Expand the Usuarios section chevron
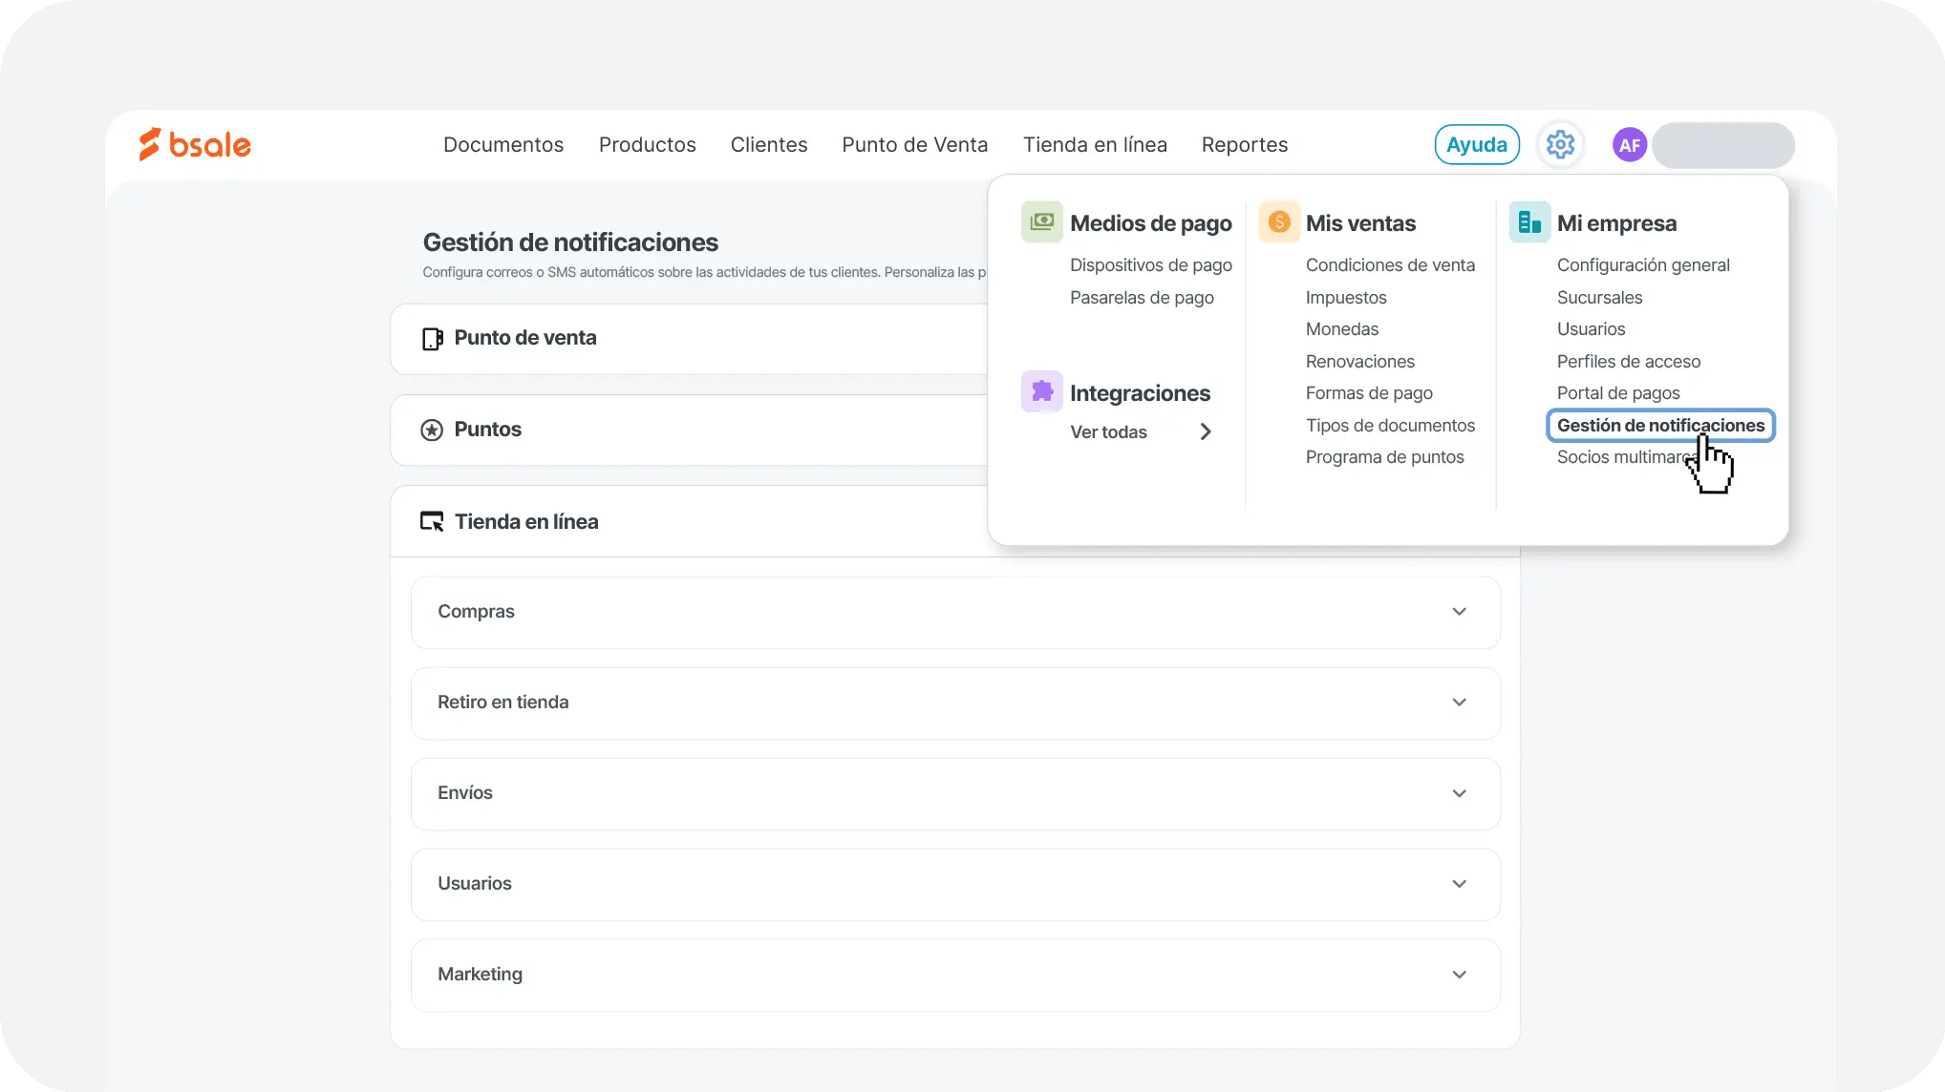This screenshot has width=1945, height=1092. tap(1459, 884)
